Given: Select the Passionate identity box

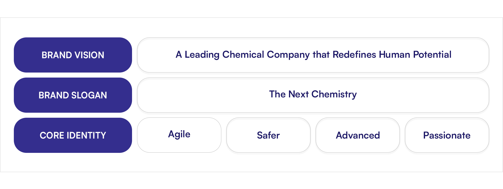Looking at the screenshot, I should 447,135.
